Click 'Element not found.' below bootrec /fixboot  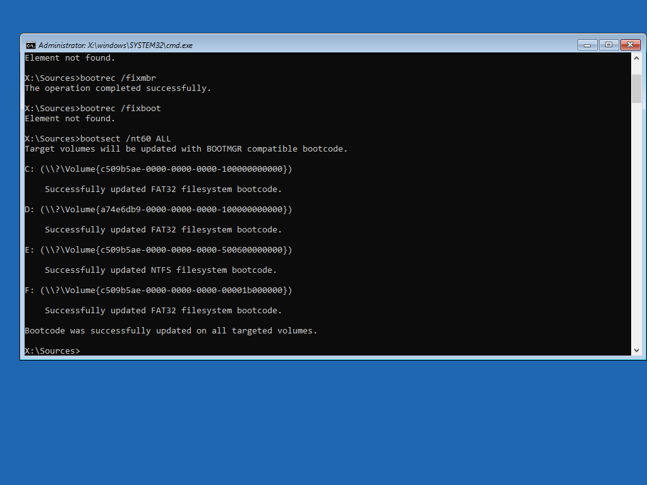coord(70,119)
